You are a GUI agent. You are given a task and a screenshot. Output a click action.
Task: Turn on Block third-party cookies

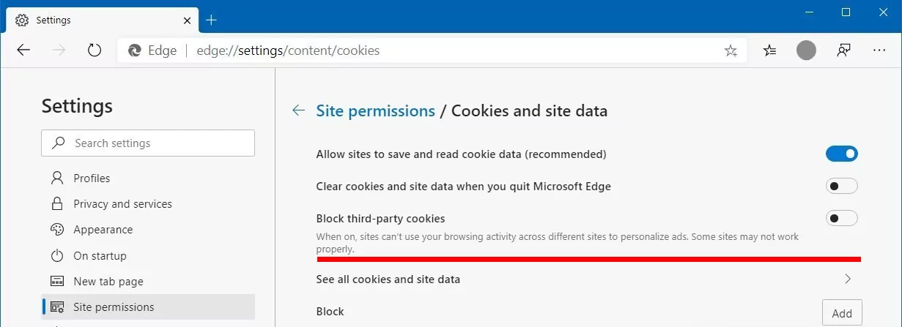coord(841,218)
